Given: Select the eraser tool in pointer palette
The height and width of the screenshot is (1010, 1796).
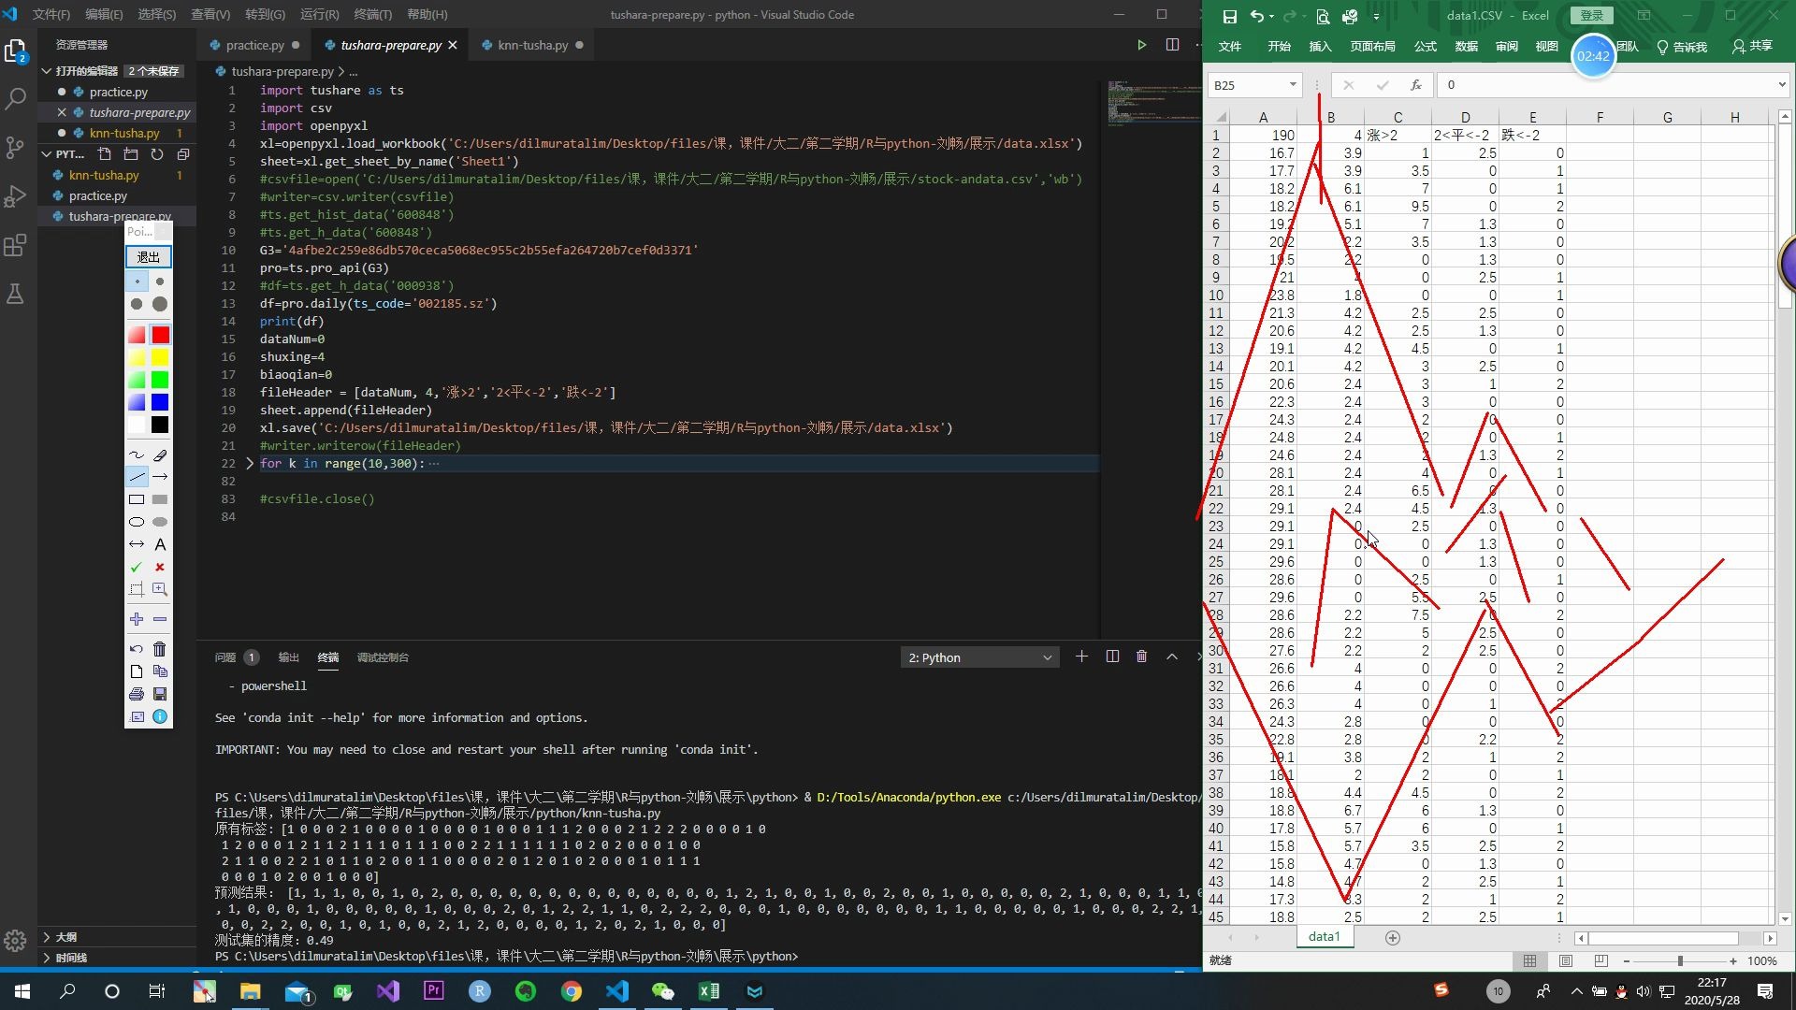Looking at the screenshot, I should point(160,455).
